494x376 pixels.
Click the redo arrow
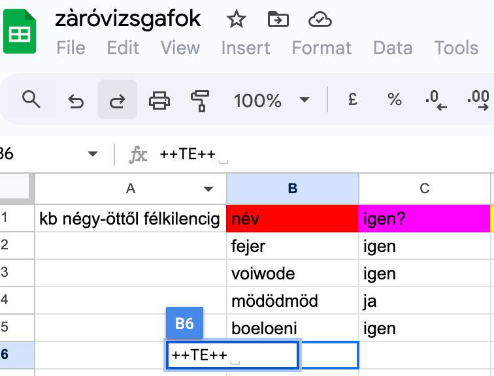[x=117, y=100]
